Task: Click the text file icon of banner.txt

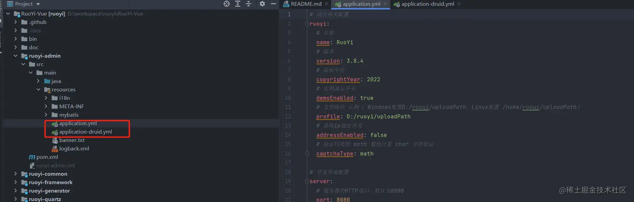Action: [x=55, y=140]
